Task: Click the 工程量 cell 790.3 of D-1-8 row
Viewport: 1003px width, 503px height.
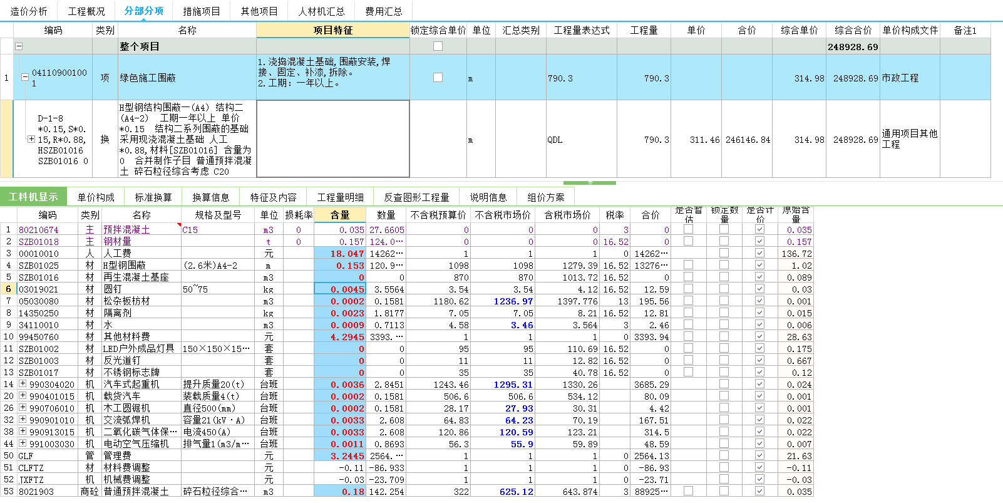Action: click(644, 140)
